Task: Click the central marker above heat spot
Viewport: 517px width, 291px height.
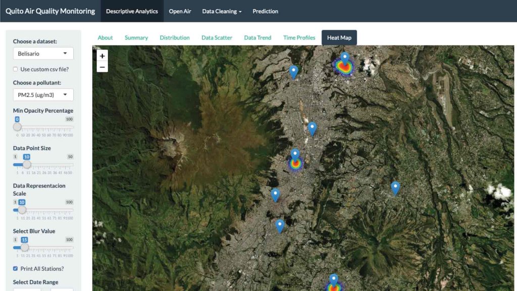Action: 295,155
